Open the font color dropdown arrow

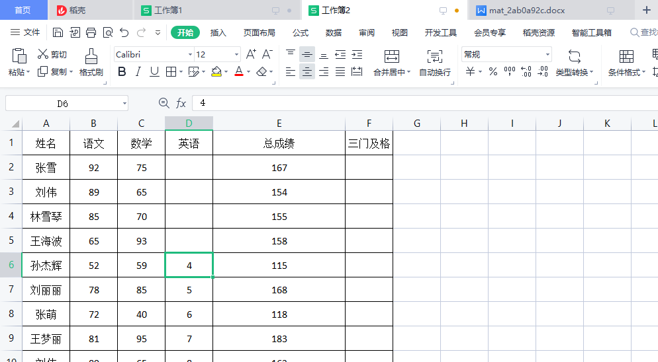tap(248, 71)
